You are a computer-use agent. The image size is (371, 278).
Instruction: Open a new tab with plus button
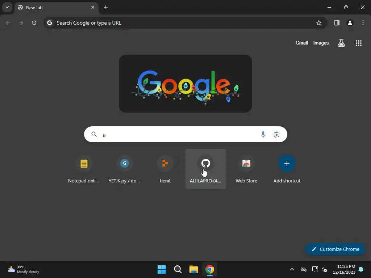click(106, 7)
